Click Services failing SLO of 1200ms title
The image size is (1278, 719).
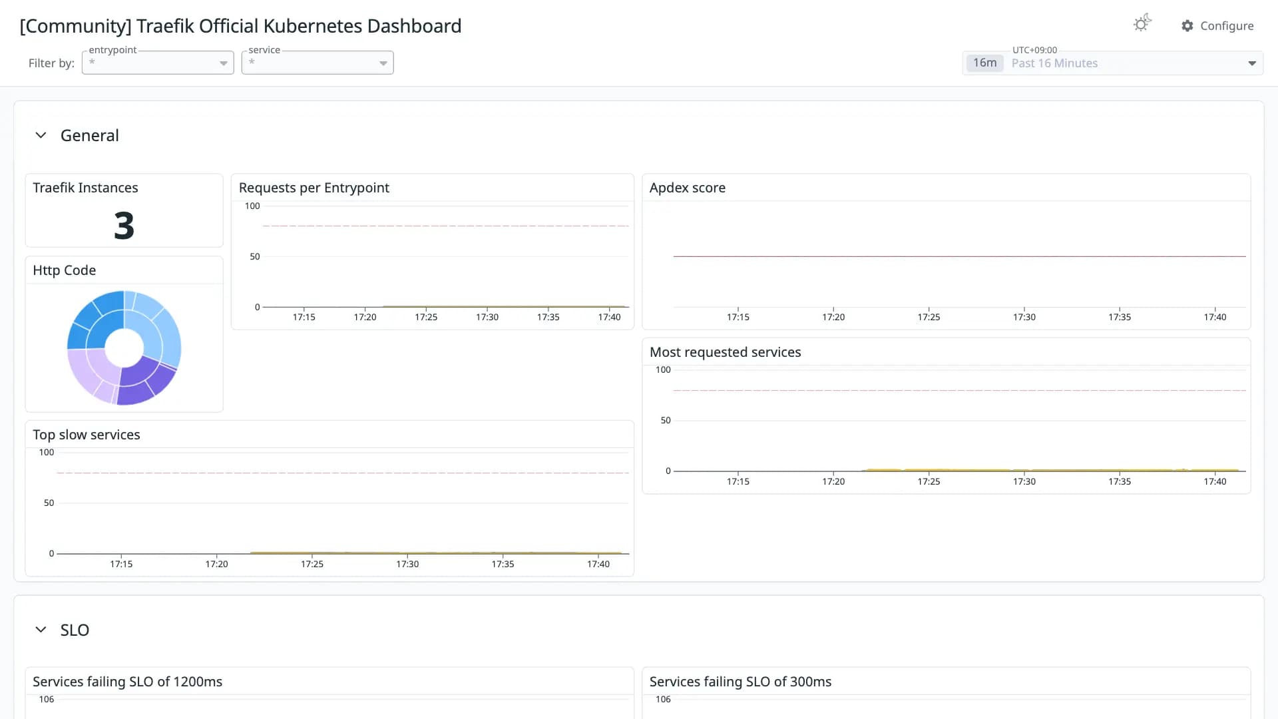click(x=127, y=682)
